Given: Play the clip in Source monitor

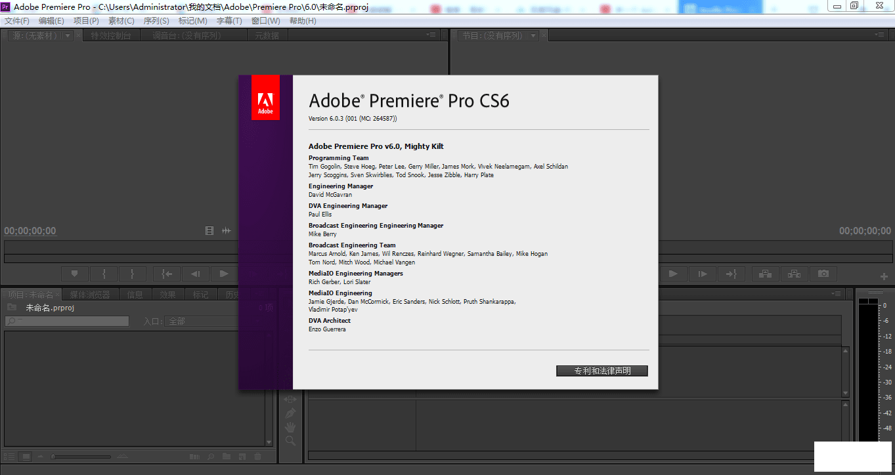Looking at the screenshot, I should tap(224, 274).
